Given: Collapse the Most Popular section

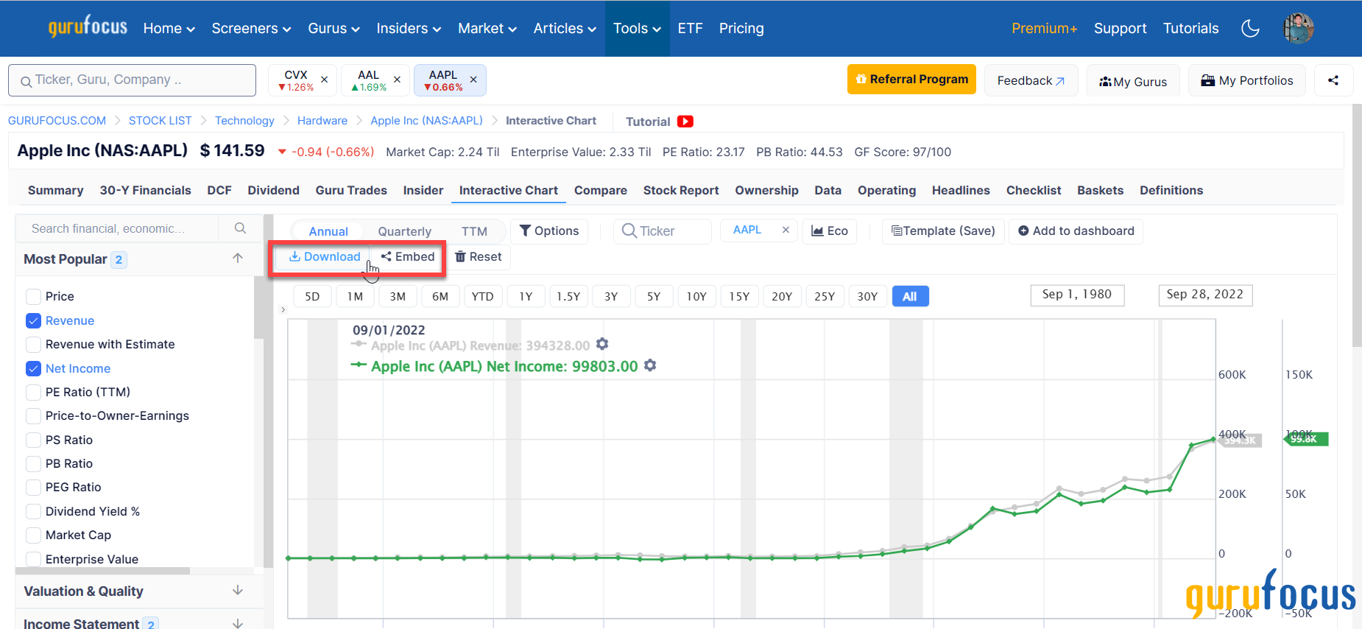Looking at the screenshot, I should (237, 258).
